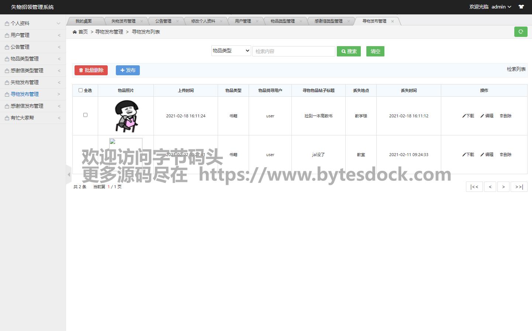This screenshot has height=331, width=532.
Task: Switch to the 我的桌面 tab
Action: [83, 21]
